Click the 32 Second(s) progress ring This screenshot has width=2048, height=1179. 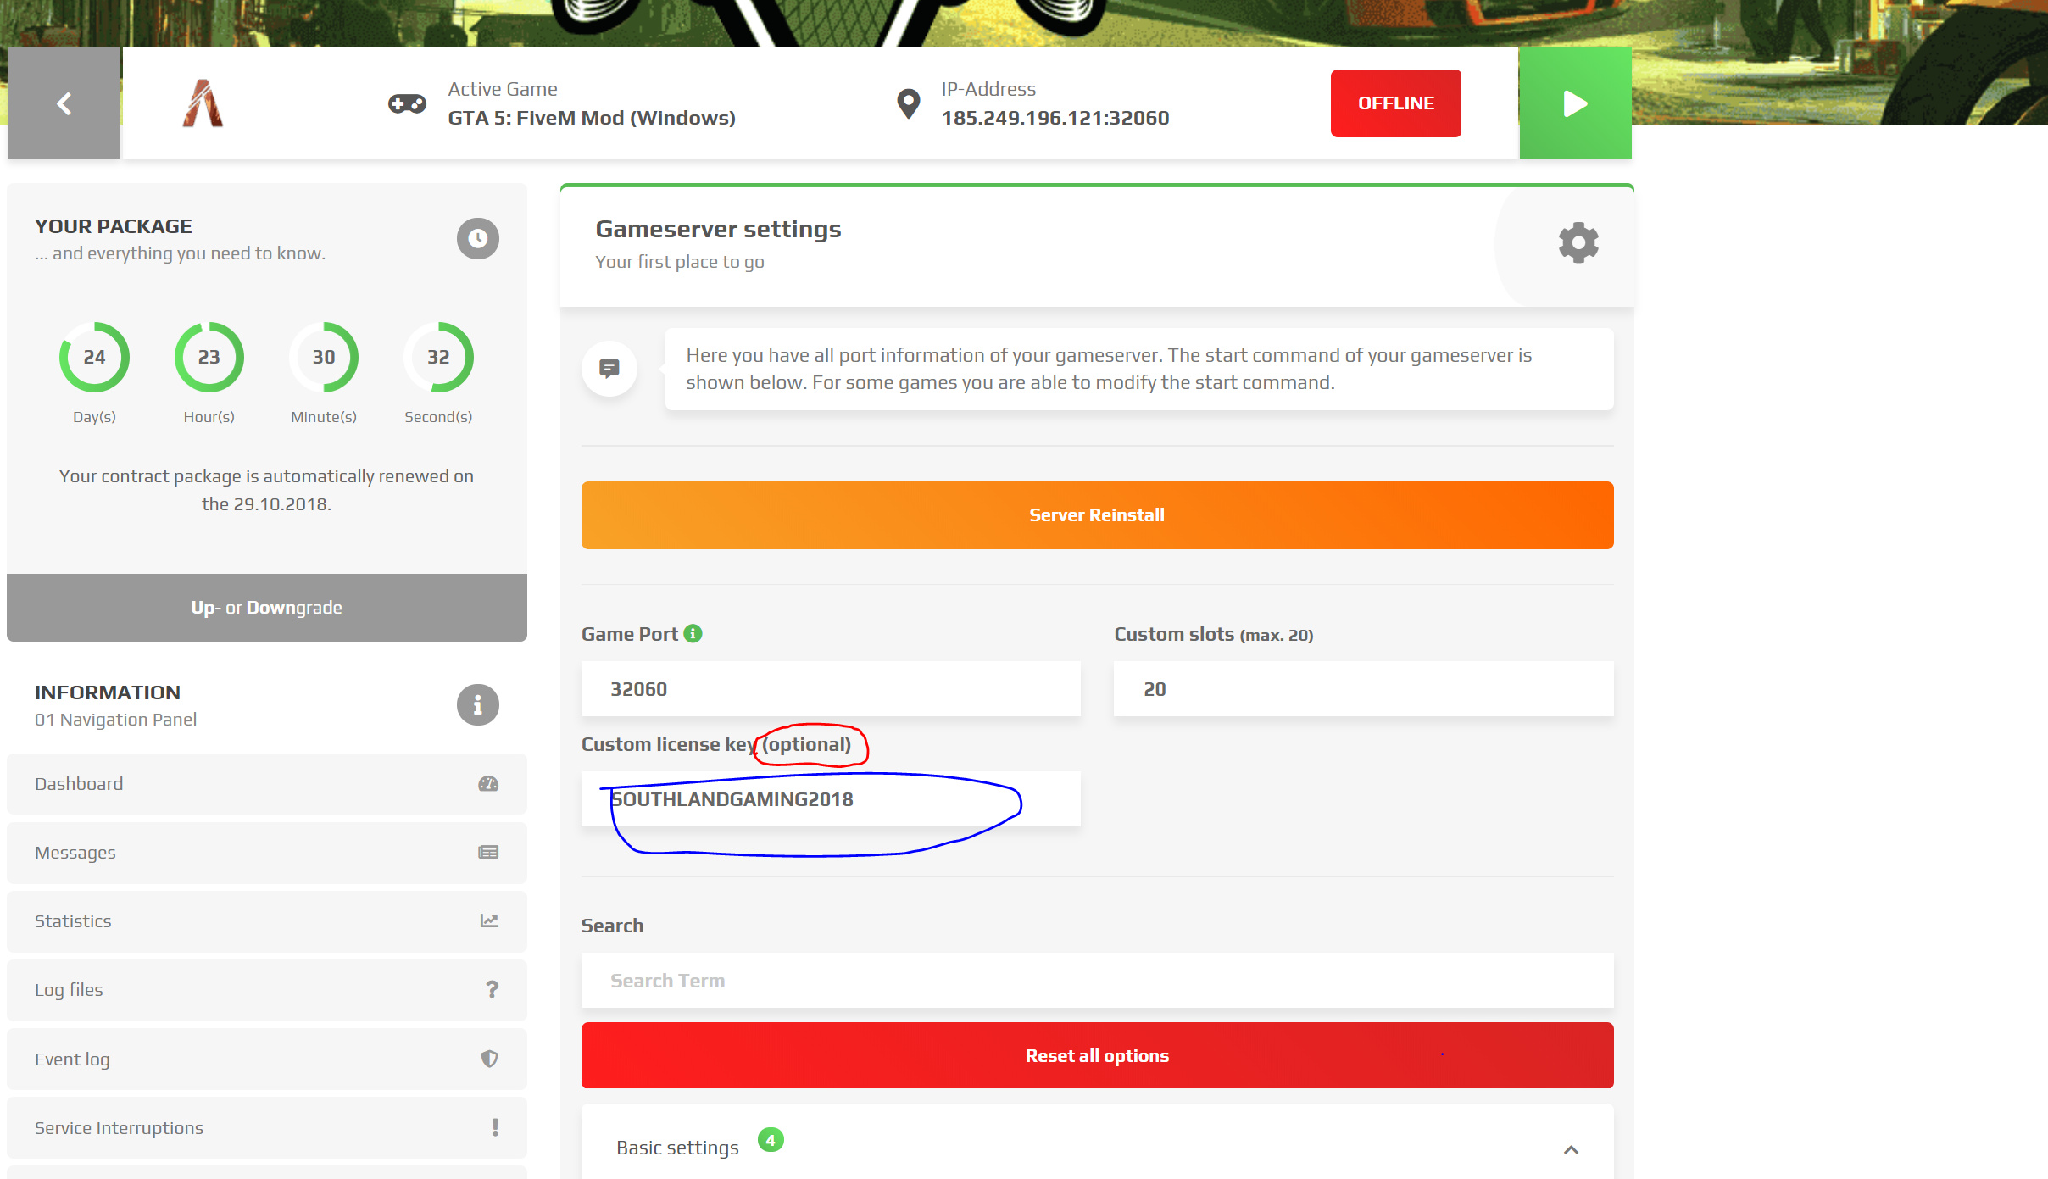point(438,357)
